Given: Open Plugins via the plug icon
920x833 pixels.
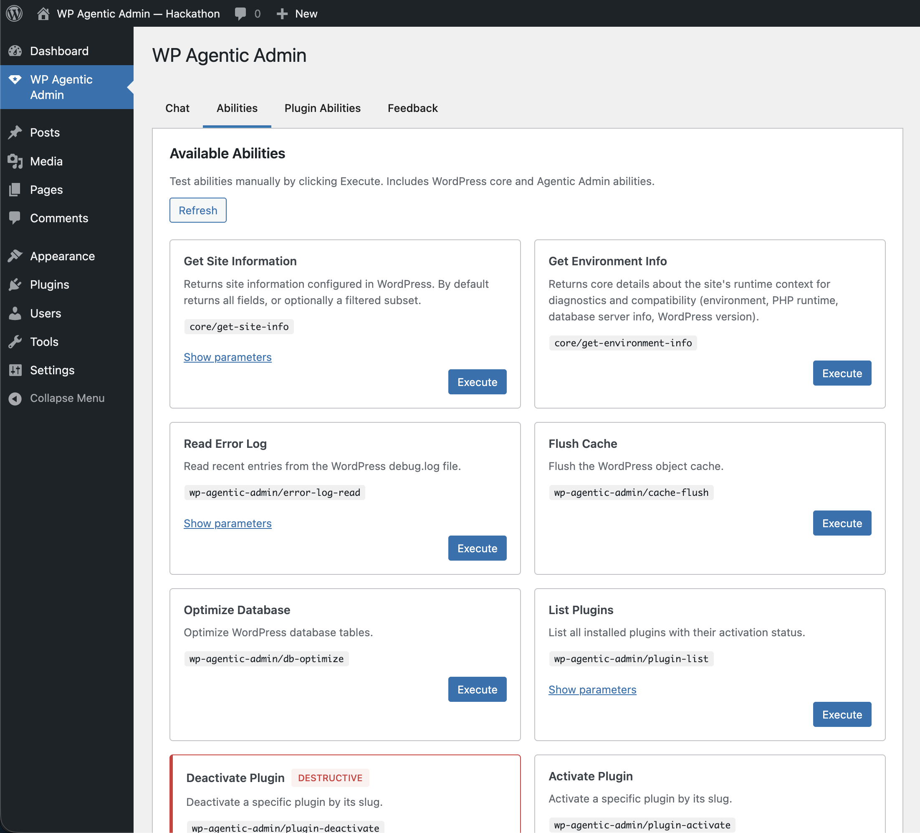Looking at the screenshot, I should coord(15,284).
